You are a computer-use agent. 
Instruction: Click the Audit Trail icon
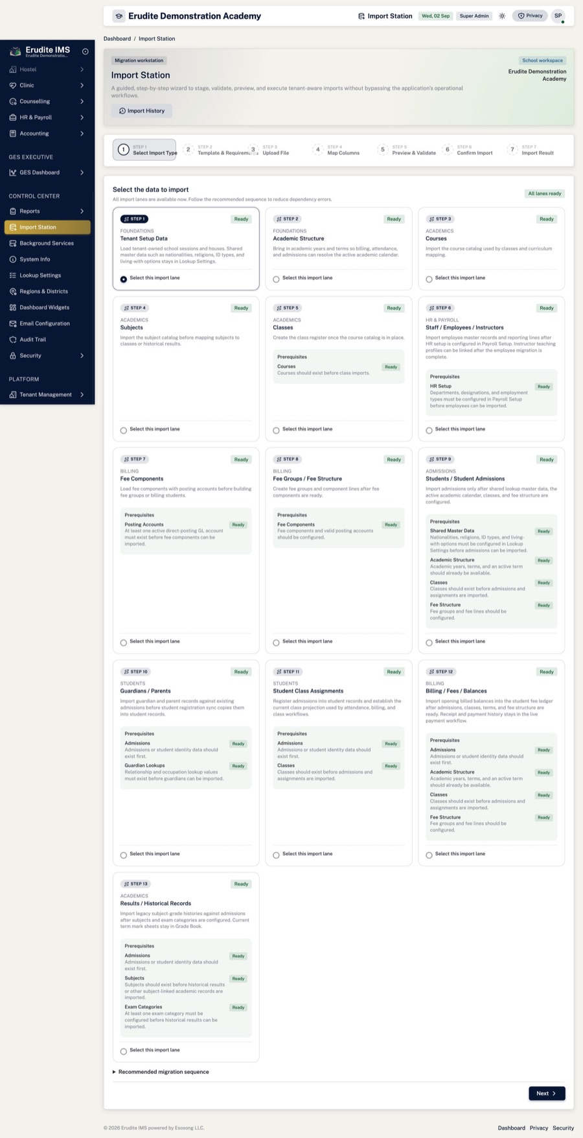[x=13, y=340]
